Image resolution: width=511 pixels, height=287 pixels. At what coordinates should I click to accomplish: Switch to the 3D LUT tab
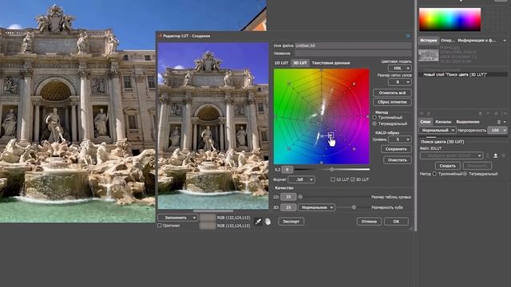pyautogui.click(x=300, y=63)
